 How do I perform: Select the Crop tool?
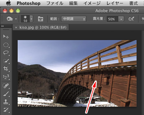point(6,69)
